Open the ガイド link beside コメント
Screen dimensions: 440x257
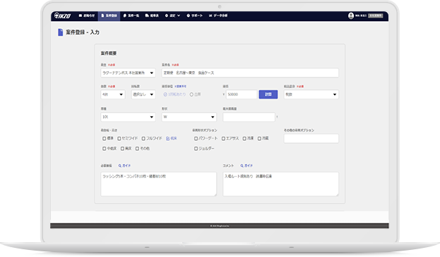coord(246,165)
